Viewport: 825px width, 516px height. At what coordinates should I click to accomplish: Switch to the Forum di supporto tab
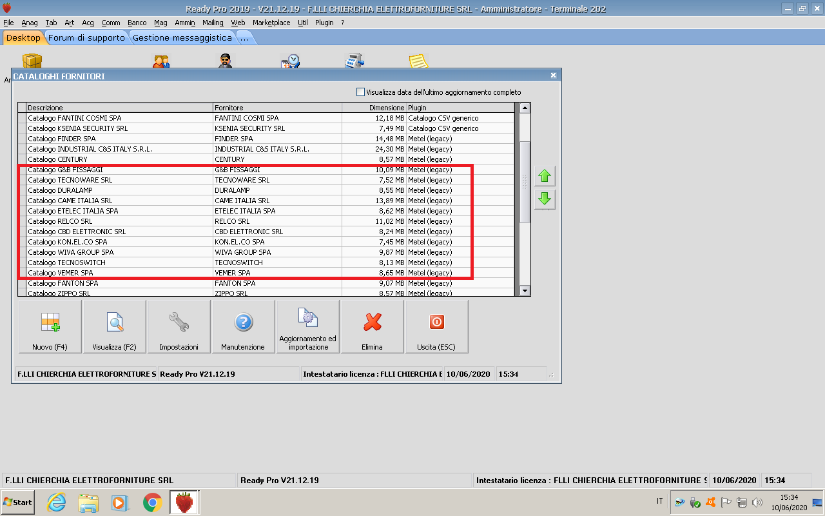86,37
